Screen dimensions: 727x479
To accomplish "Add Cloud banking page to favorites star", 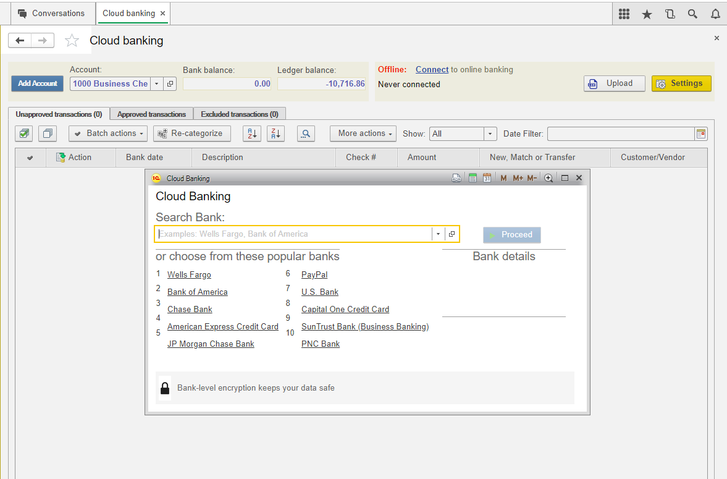I will coord(72,41).
